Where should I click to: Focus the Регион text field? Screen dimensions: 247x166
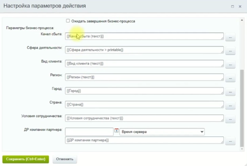(144, 77)
